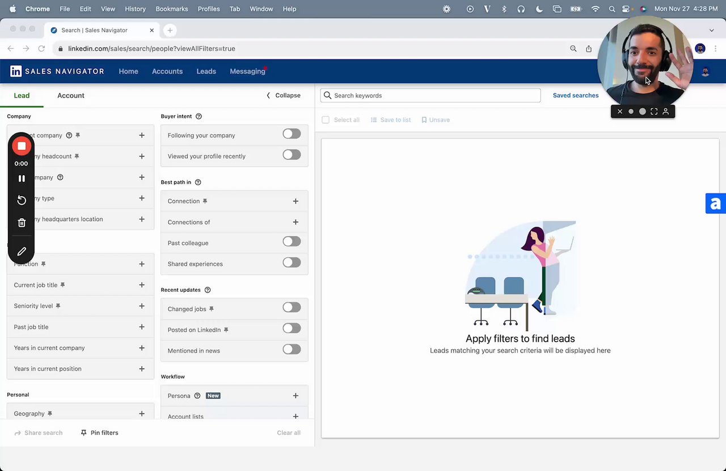This screenshot has height=471, width=726.
Task: Collapse the filter panel
Action: [284, 96]
